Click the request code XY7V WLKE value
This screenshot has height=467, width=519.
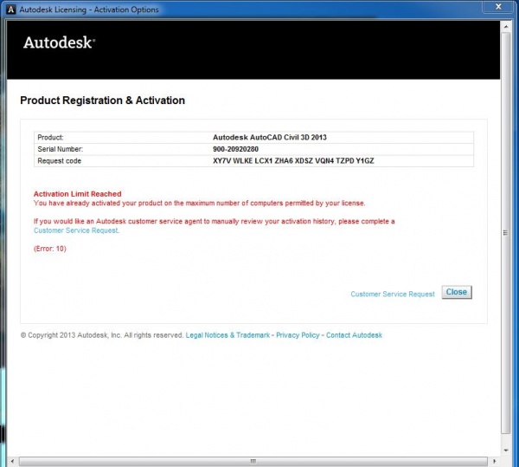pos(293,161)
